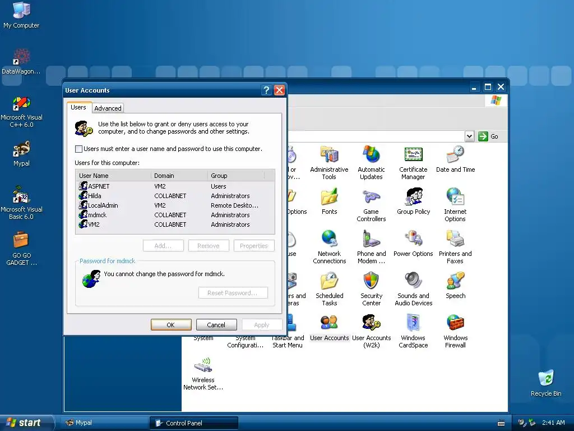Image resolution: width=574 pixels, height=431 pixels.
Task: Select My Computer desktop icon
Action: click(21, 15)
